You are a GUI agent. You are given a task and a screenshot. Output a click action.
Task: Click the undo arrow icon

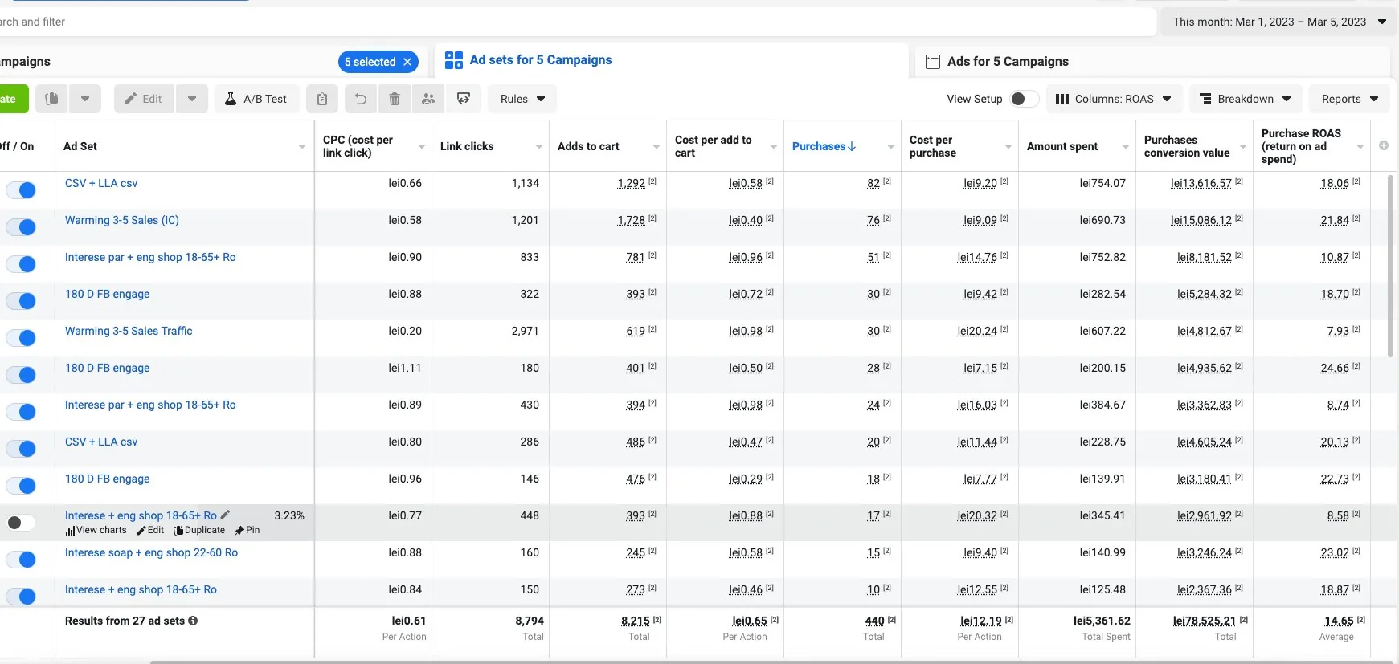[361, 99]
